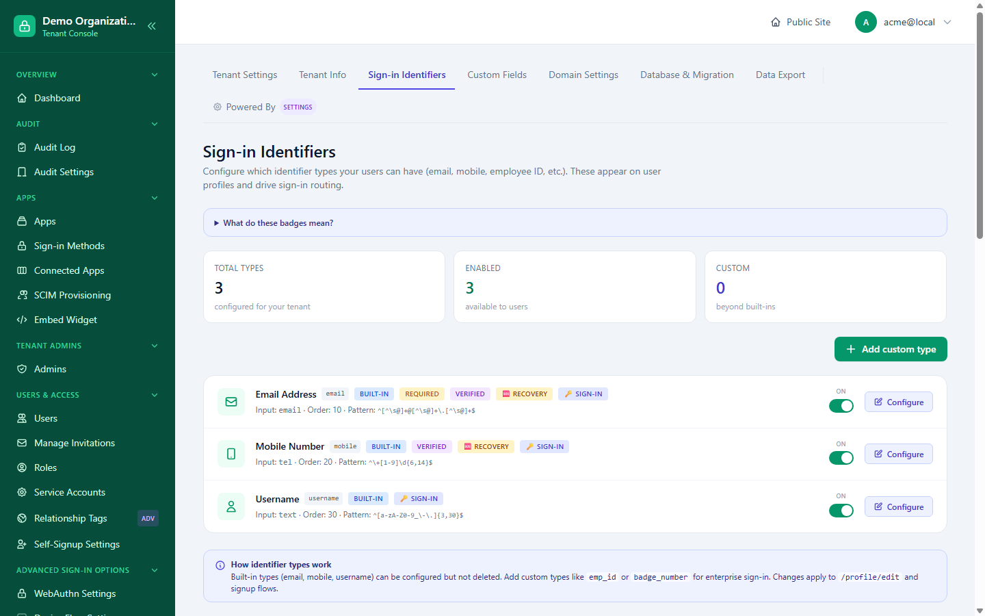Click the Roles icon in sidebar

pos(22,467)
